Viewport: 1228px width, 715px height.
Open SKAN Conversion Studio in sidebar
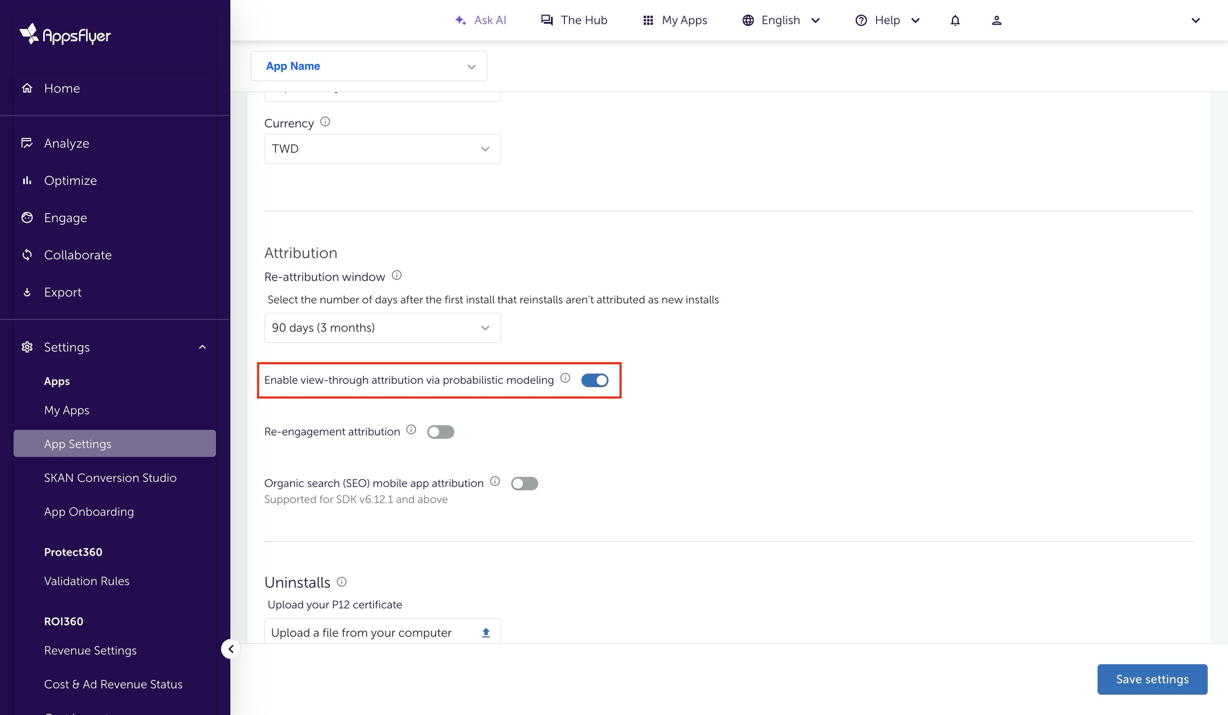[110, 477]
